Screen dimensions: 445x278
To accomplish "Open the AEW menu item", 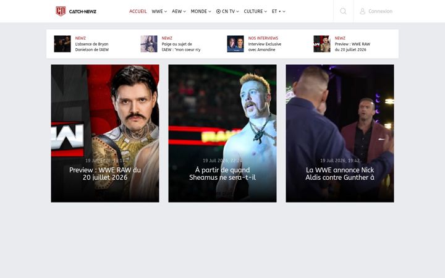I will click(x=177, y=11).
